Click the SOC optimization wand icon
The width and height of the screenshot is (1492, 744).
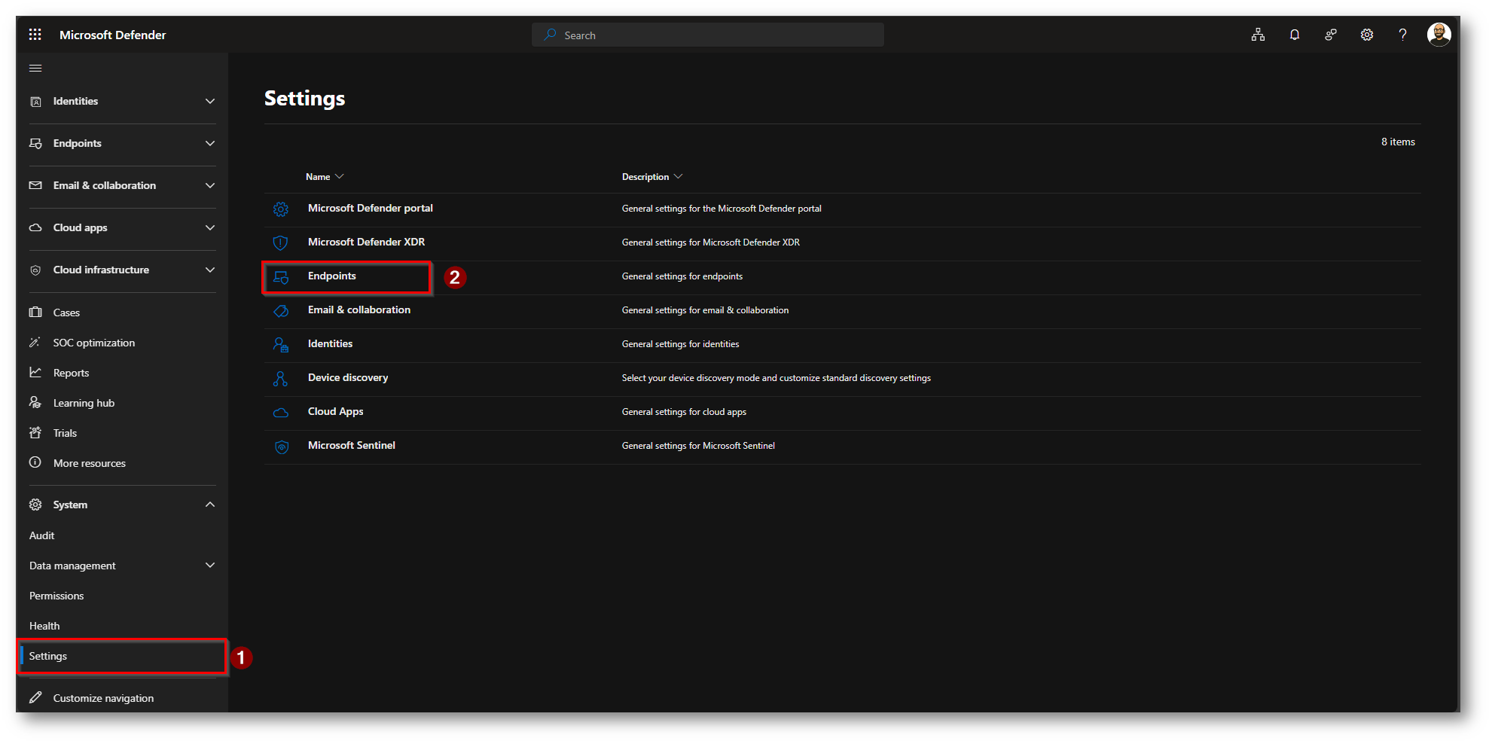[35, 343]
